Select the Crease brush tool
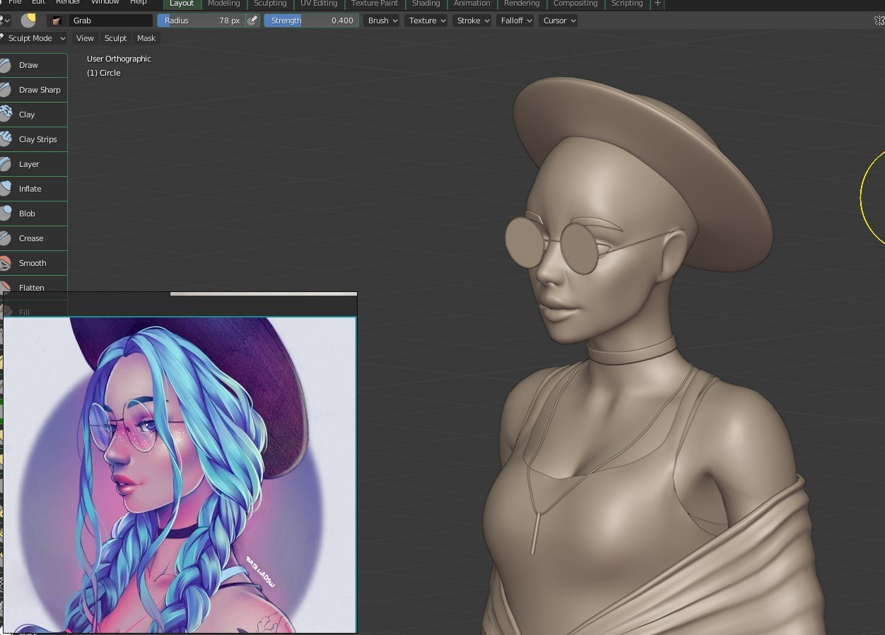The width and height of the screenshot is (885, 635). coord(33,238)
